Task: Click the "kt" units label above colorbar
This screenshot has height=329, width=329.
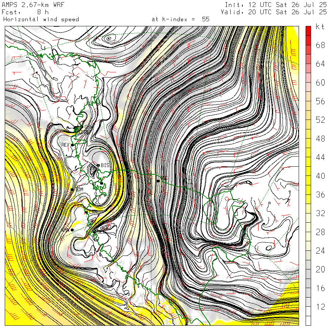Action: (320, 27)
